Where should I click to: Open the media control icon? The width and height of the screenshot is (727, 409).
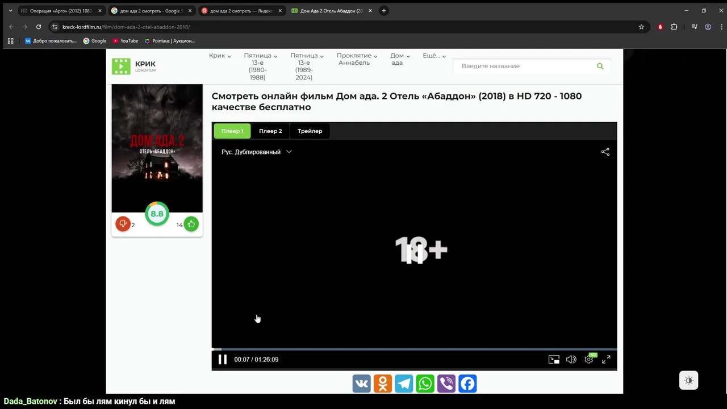[x=694, y=27]
